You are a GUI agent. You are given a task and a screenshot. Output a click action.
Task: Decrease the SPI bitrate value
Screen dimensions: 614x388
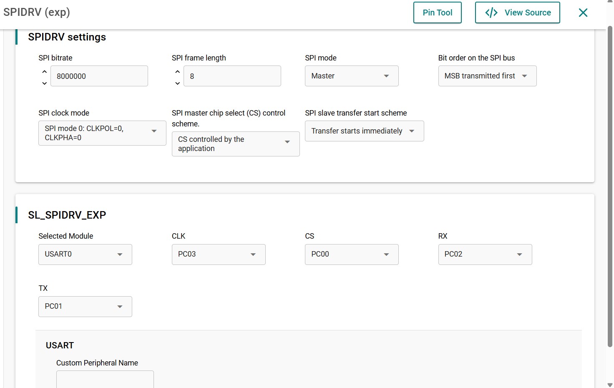click(x=45, y=83)
